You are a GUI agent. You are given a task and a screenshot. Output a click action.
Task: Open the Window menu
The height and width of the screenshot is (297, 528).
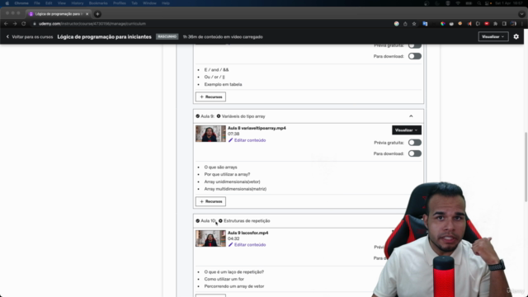pos(149,3)
